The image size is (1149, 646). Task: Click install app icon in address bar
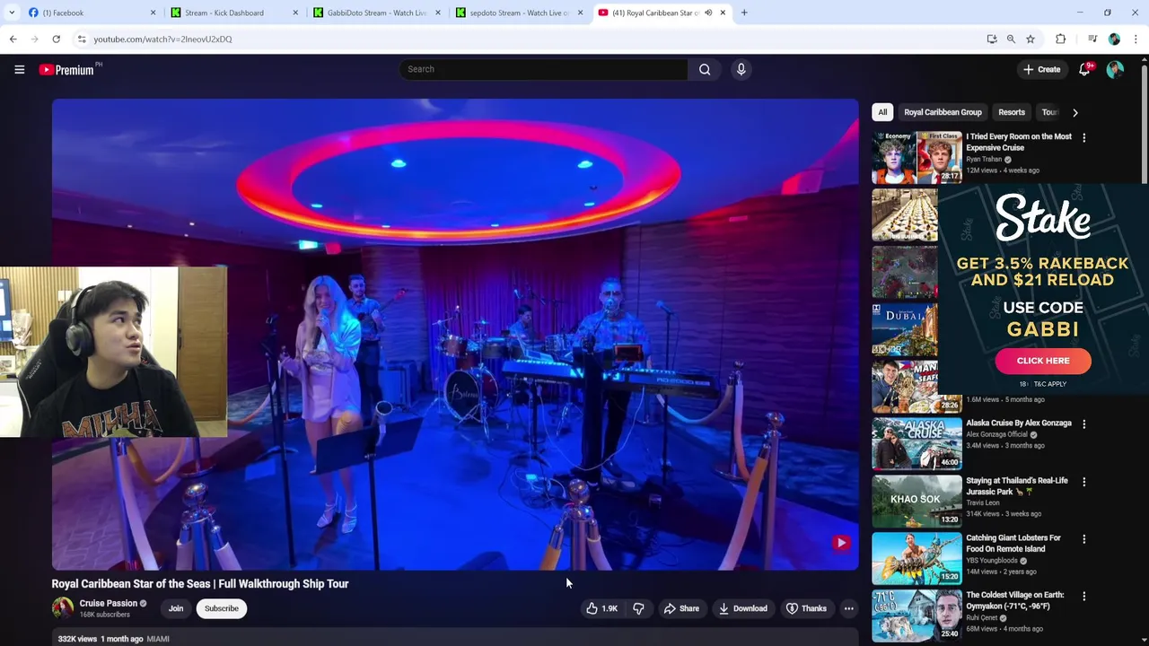point(991,39)
